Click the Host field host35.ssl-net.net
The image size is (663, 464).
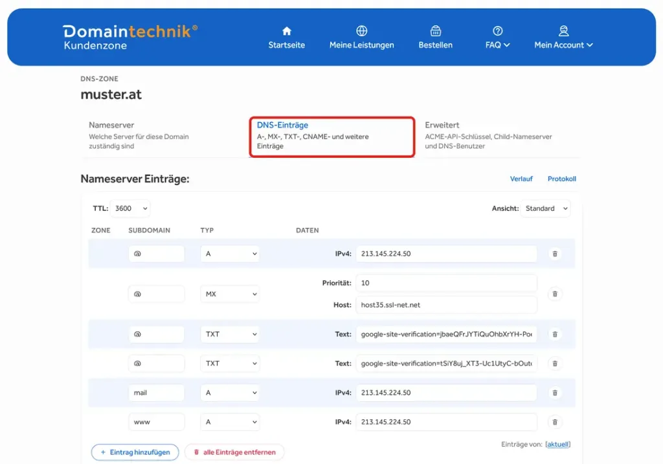[446, 305]
